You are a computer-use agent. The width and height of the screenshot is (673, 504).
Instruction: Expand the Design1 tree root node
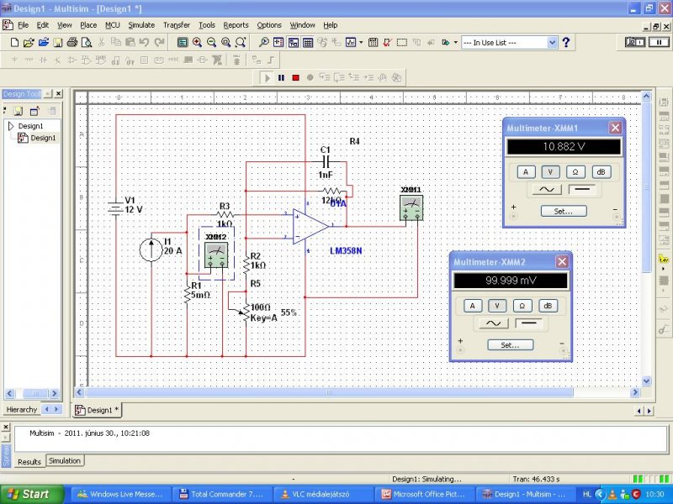(11, 126)
